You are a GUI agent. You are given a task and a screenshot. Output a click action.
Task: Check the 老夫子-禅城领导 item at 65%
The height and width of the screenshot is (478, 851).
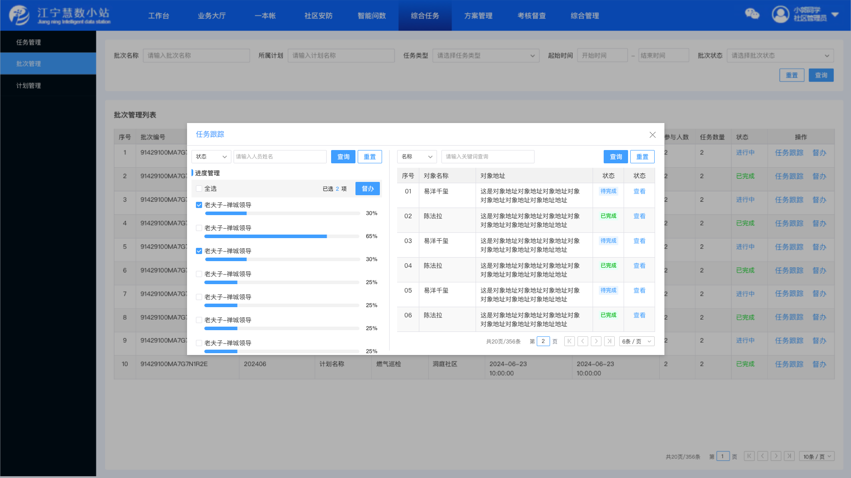coord(199,228)
